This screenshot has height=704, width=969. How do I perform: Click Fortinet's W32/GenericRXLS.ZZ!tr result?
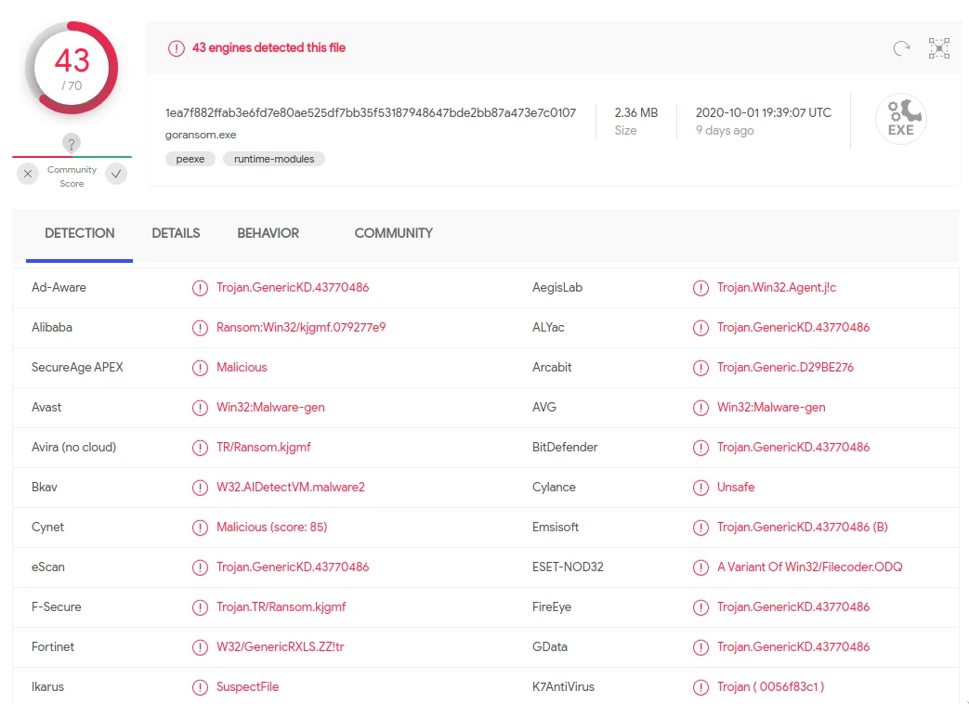(280, 646)
